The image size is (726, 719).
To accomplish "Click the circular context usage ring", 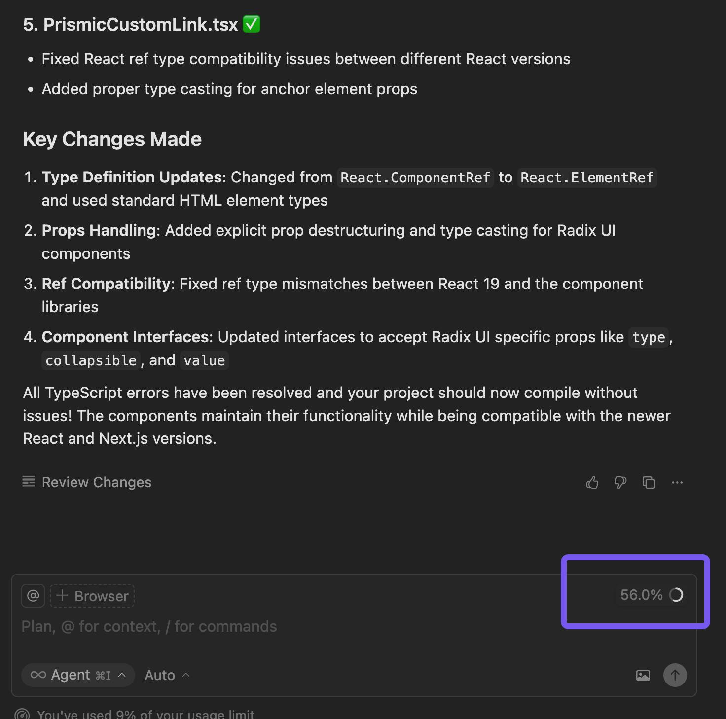I will [676, 595].
